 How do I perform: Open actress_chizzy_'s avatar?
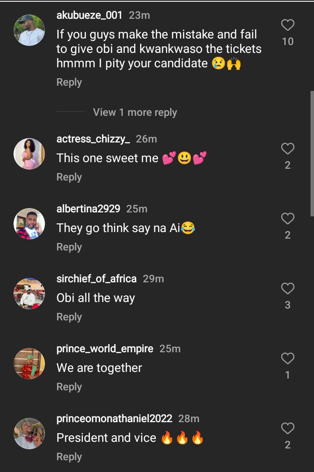click(x=29, y=154)
